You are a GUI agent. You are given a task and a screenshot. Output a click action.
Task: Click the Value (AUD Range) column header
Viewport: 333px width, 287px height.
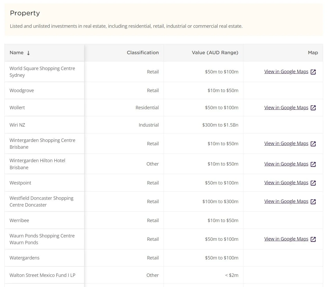(x=204, y=53)
